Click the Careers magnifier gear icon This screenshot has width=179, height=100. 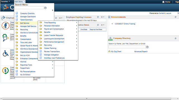[x=5, y=37]
